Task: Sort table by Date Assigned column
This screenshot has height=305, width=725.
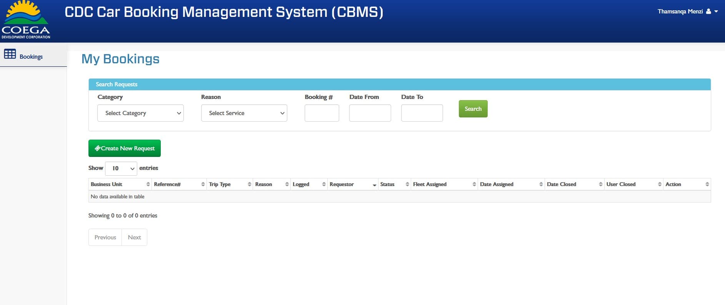Action: pos(511,185)
